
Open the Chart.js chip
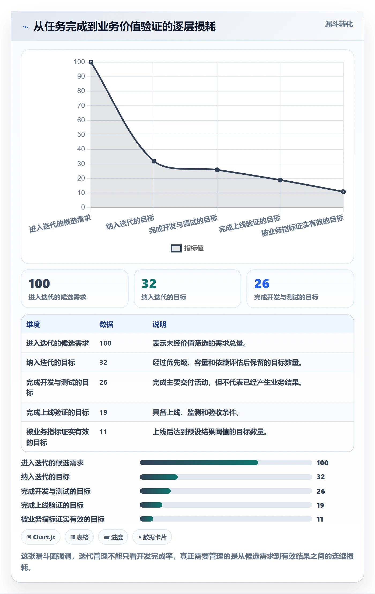click(41, 537)
